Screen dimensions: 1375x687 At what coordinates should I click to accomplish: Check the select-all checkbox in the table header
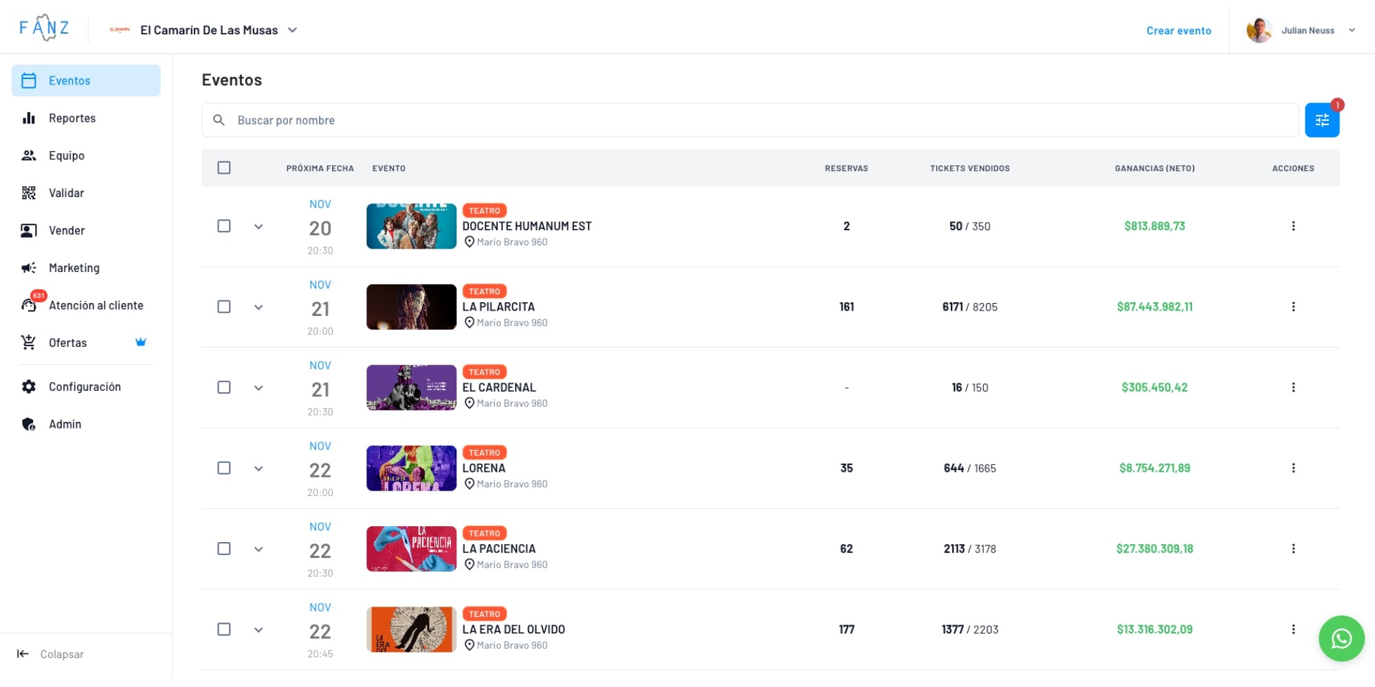tap(224, 167)
